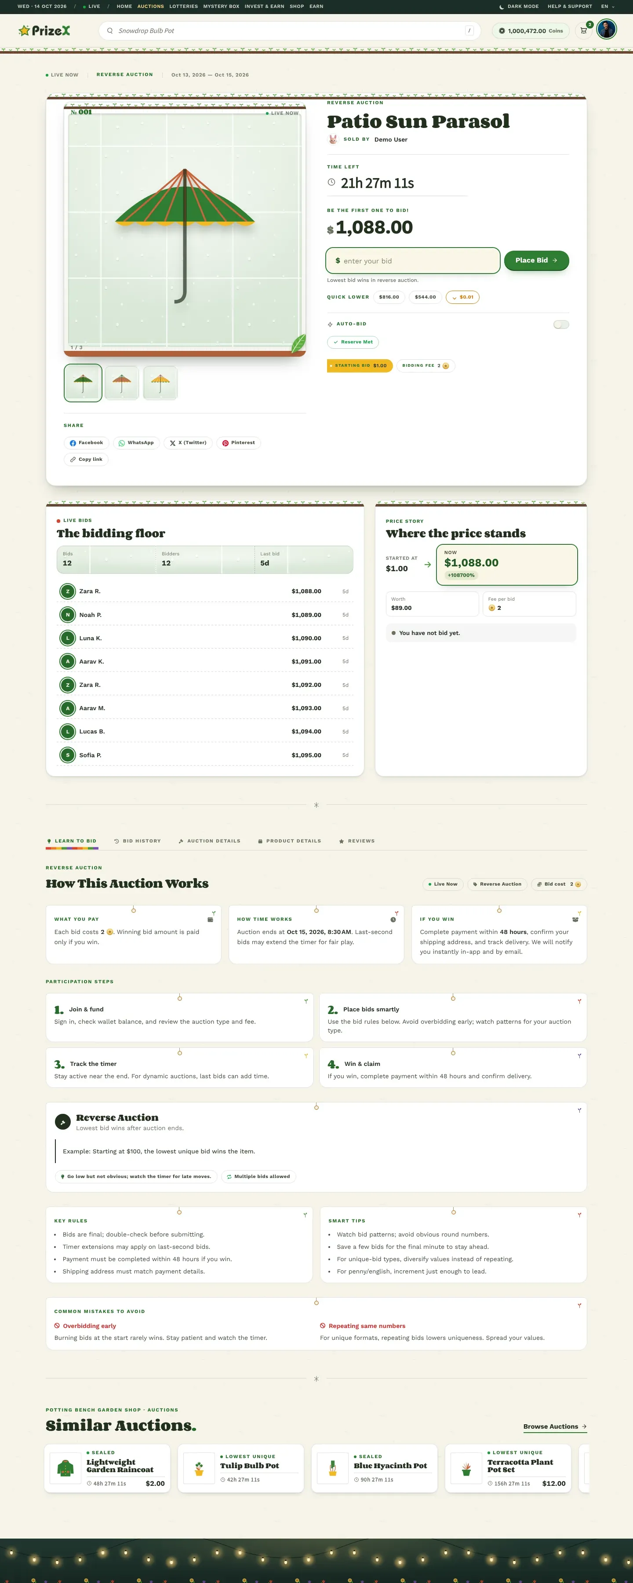Switch to the Learn to Bid tab

(x=72, y=841)
